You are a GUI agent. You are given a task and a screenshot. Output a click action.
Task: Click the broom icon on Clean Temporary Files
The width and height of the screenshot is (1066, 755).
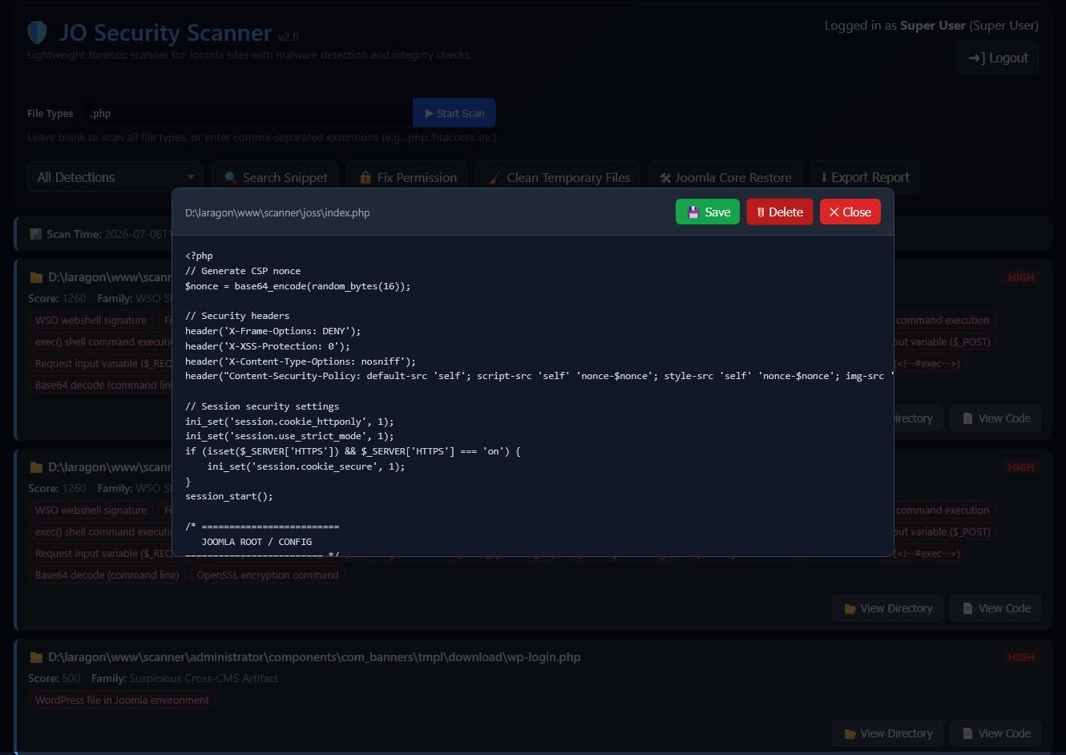pos(495,177)
